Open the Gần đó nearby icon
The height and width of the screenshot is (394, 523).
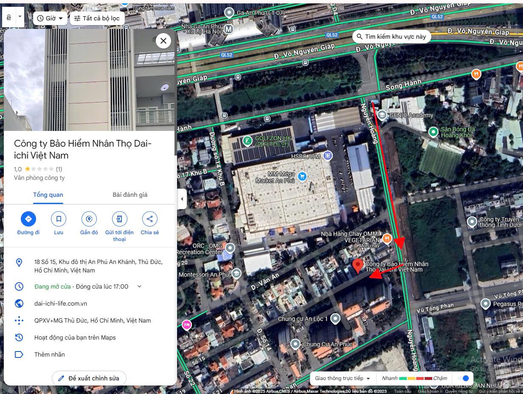click(89, 219)
